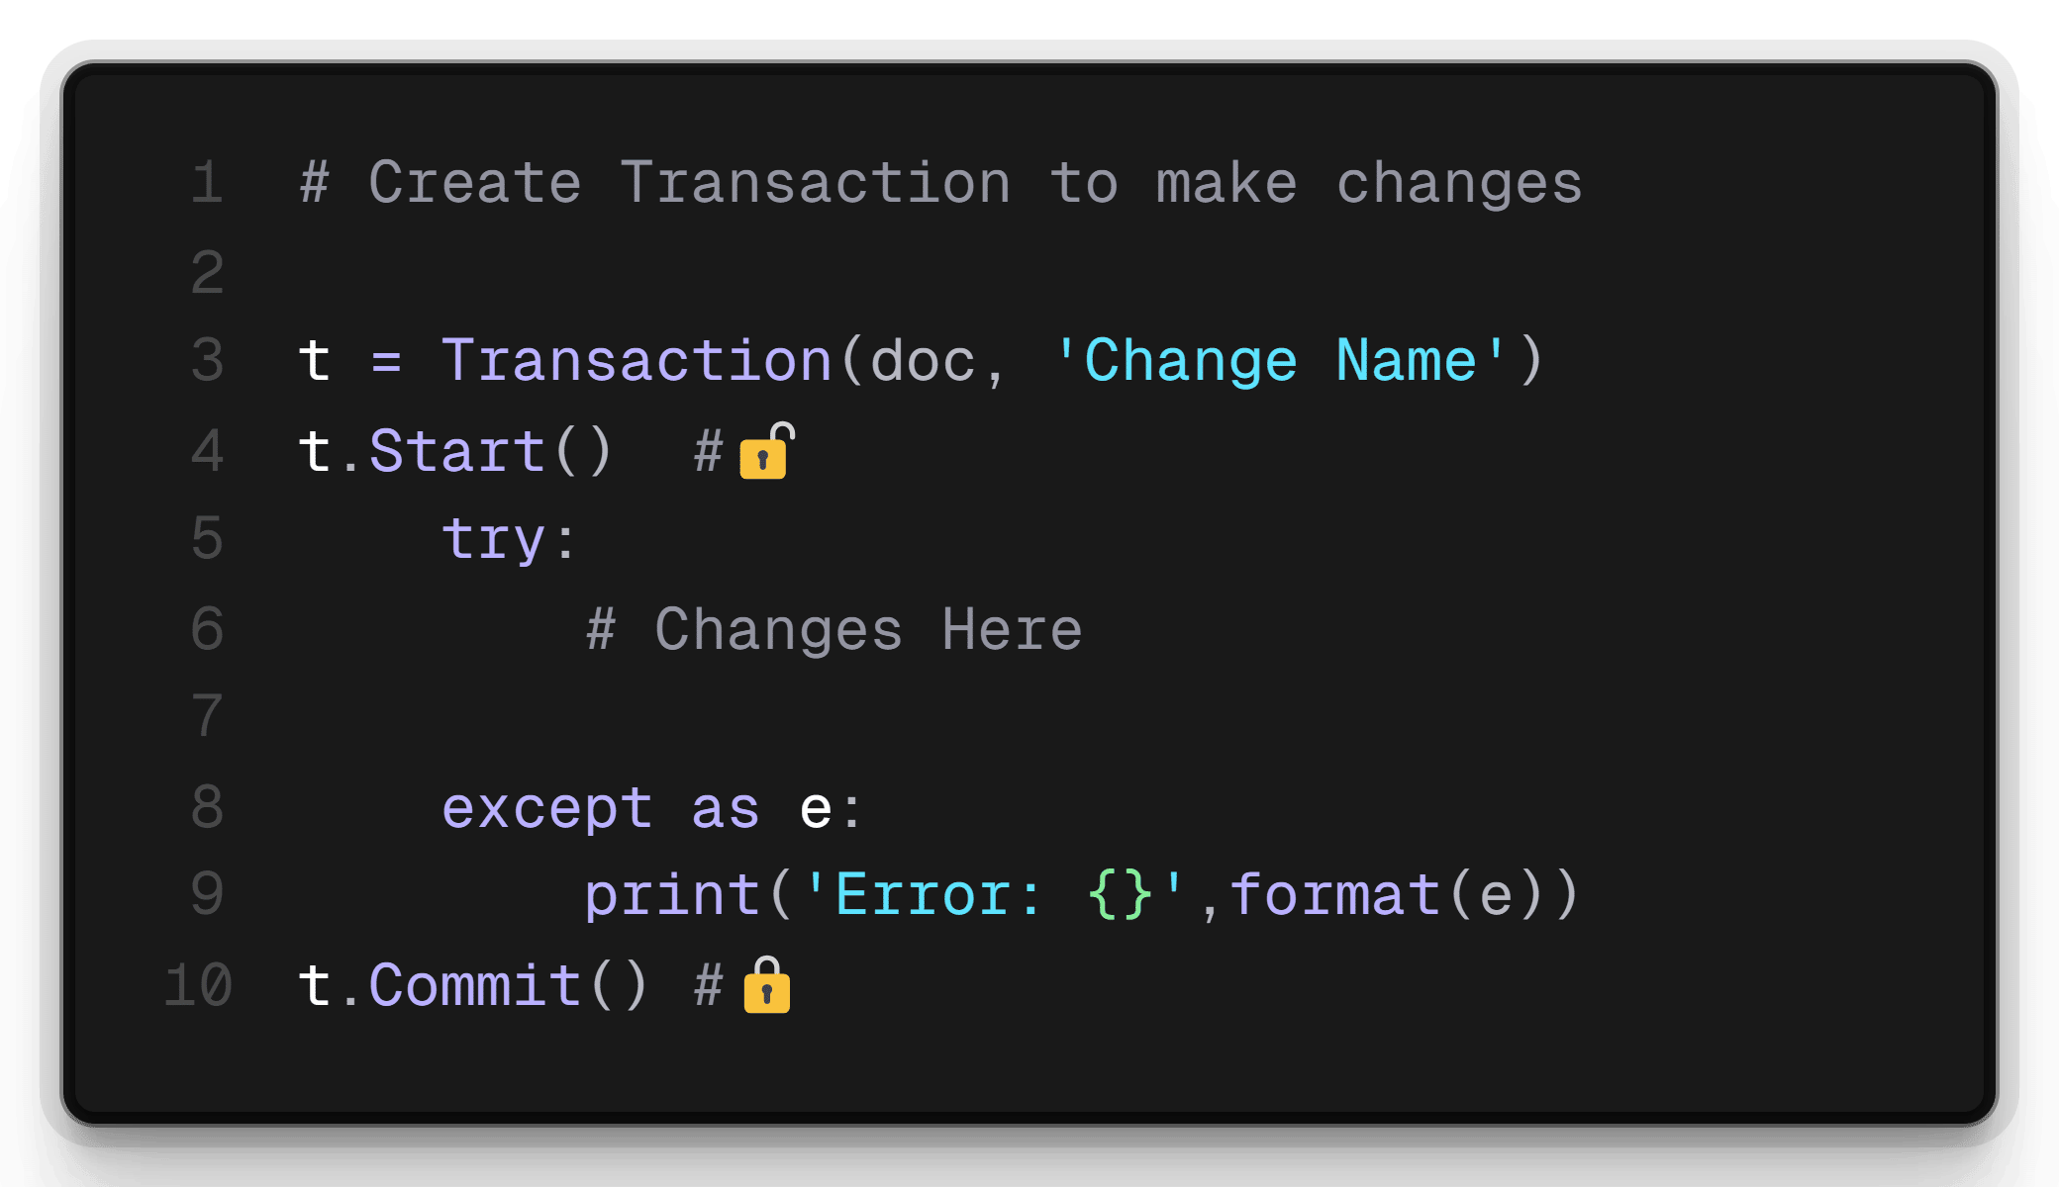The width and height of the screenshot is (2059, 1187).
Task: Click the hash symbol before the open padlock
Action: coord(709,452)
